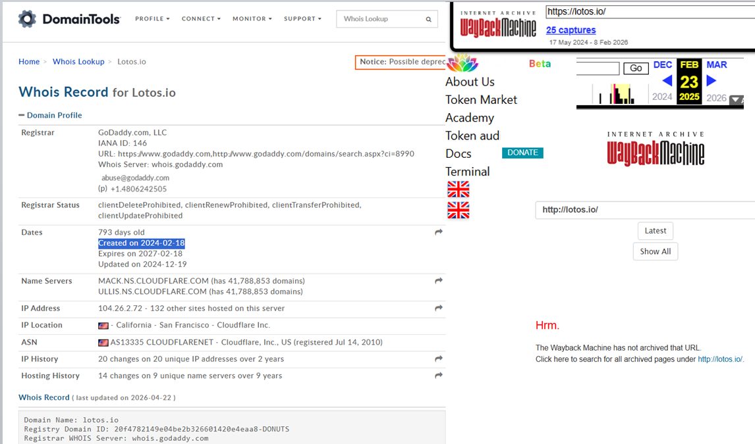Click the upper UK flag language icon
Screen dimensions: 755x444
459,189
